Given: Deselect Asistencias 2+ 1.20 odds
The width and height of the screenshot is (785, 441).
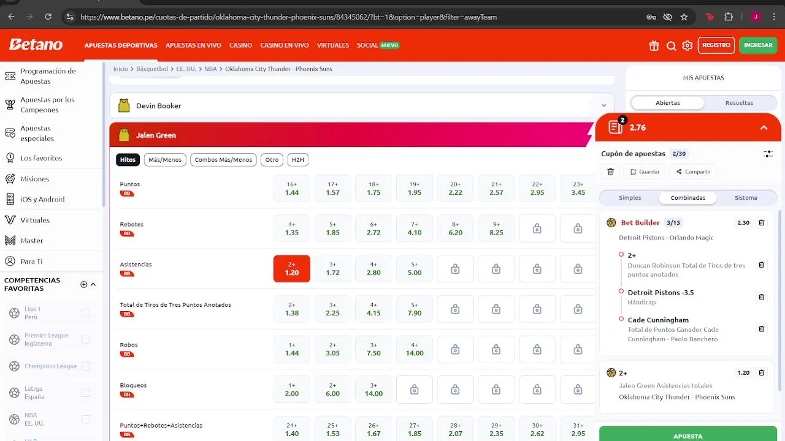Looking at the screenshot, I should [x=292, y=268].
